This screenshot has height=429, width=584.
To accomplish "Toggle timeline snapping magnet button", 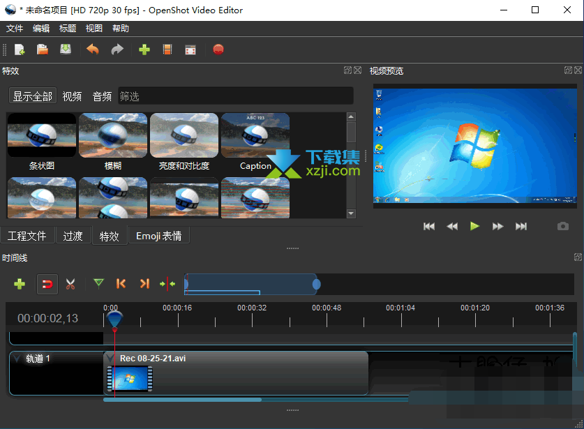I will coord(47,285).
